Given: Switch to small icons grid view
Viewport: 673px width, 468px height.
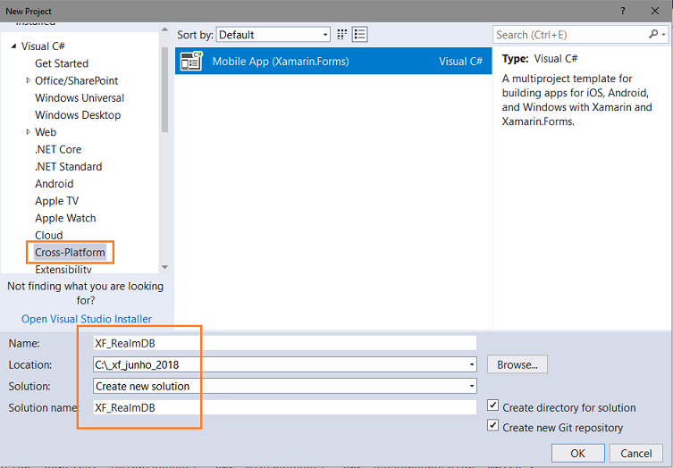Looking at the screenshot, I should pos(341,35).
